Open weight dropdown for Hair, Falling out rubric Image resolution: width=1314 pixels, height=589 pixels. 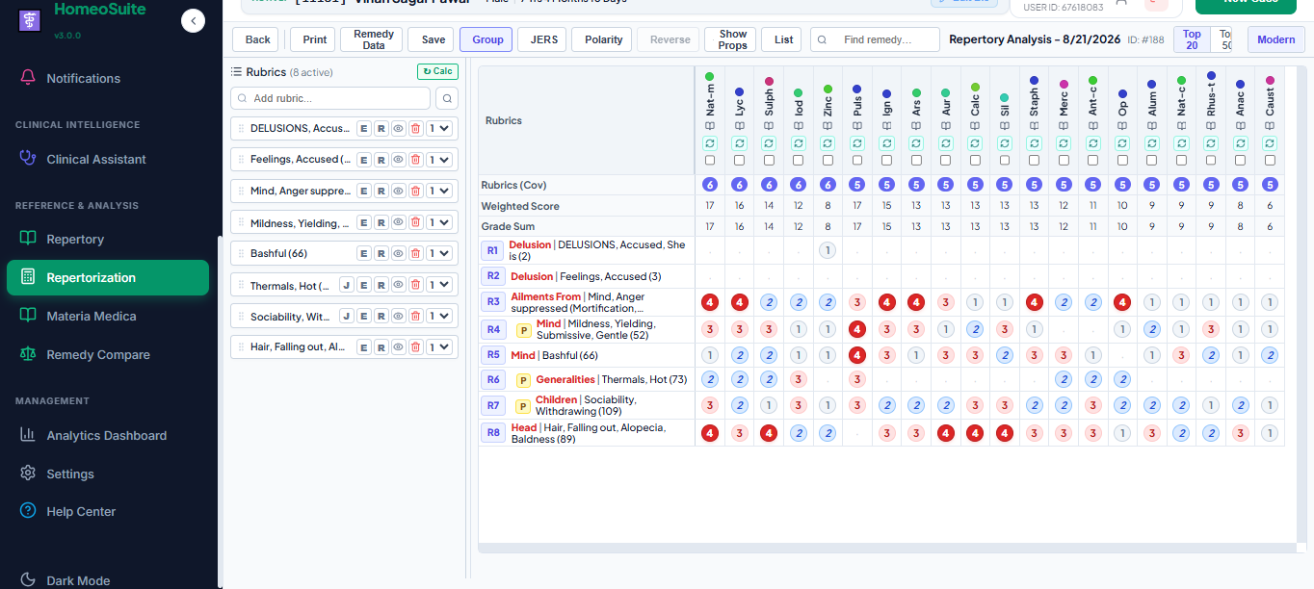point(440,346)
